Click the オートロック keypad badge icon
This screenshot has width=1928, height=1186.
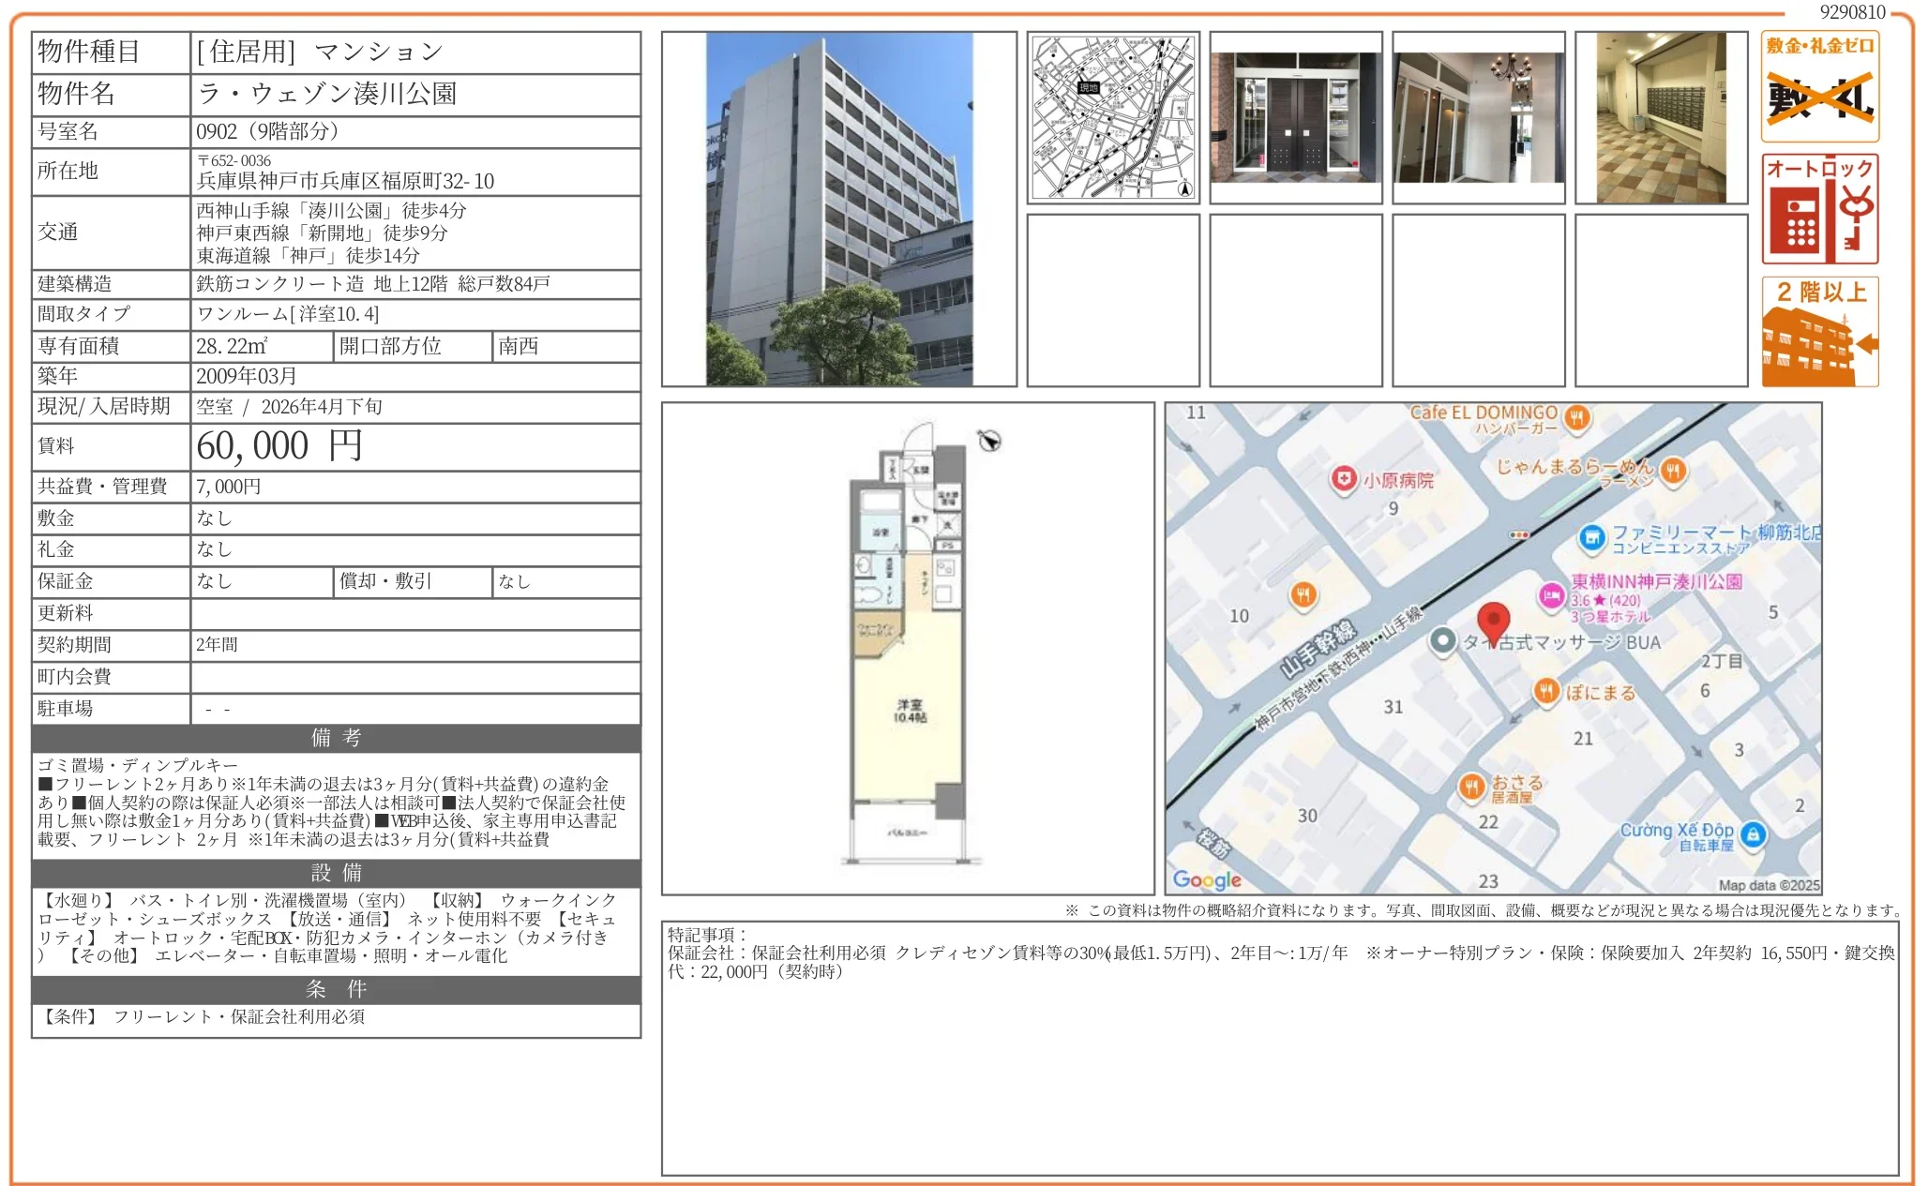1819,209
